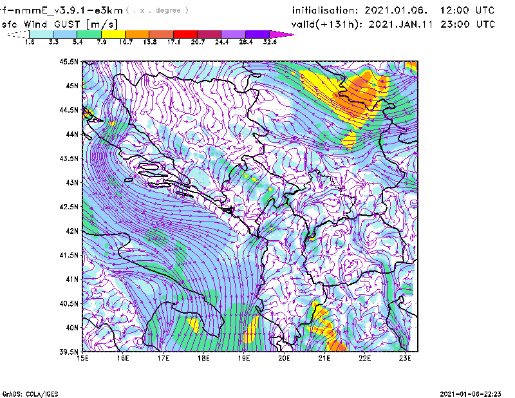Select the salmon 13.8–17.1 legend swatch
The height and width of the screenshot is (398, 515).
162,34
